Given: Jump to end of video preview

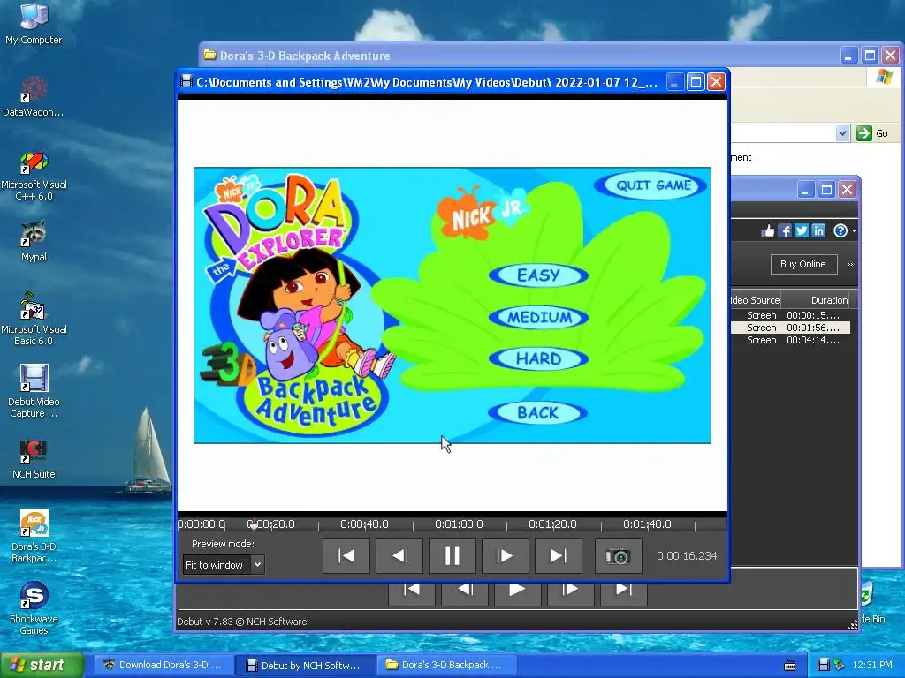Looking at the screenshot, I should [x=559, y=556].
